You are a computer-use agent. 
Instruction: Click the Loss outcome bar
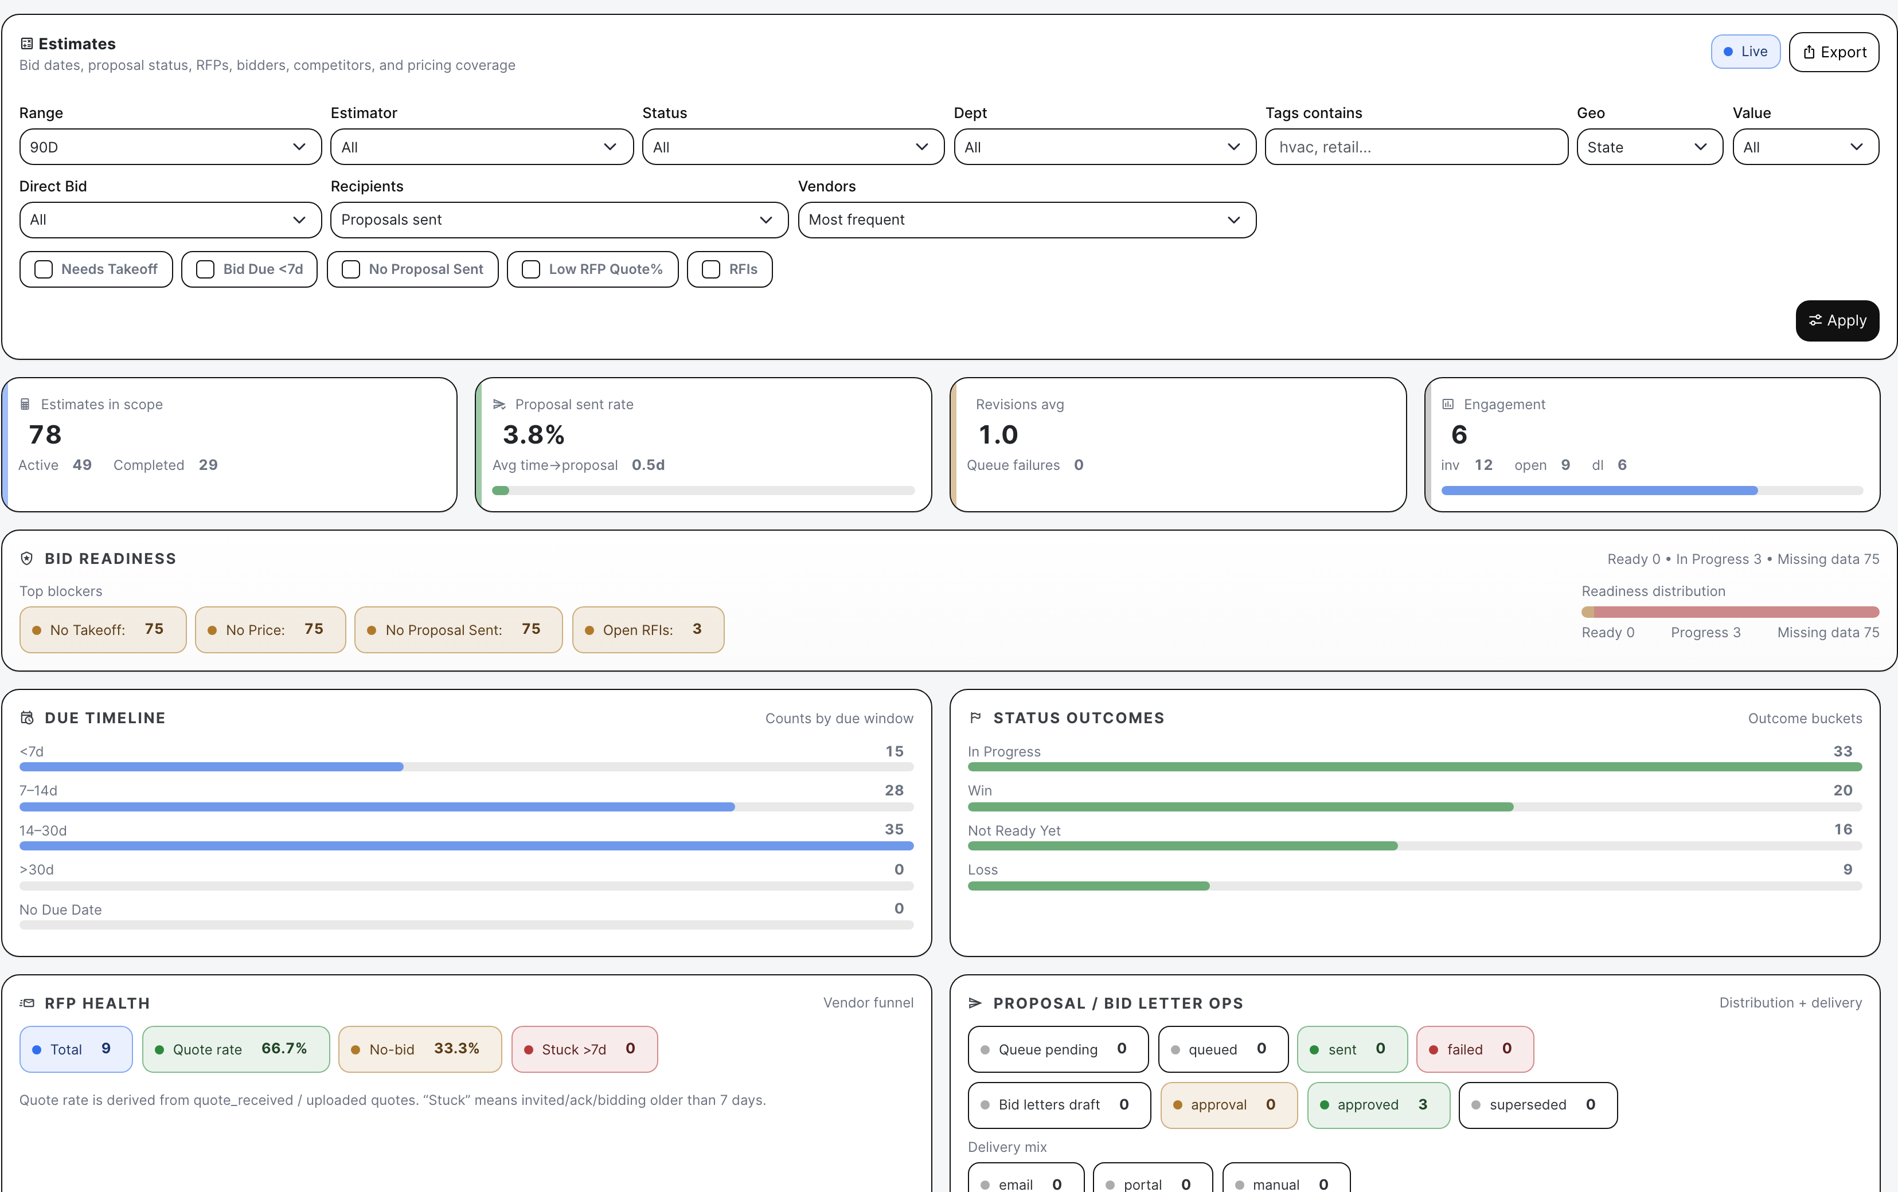1415,887
